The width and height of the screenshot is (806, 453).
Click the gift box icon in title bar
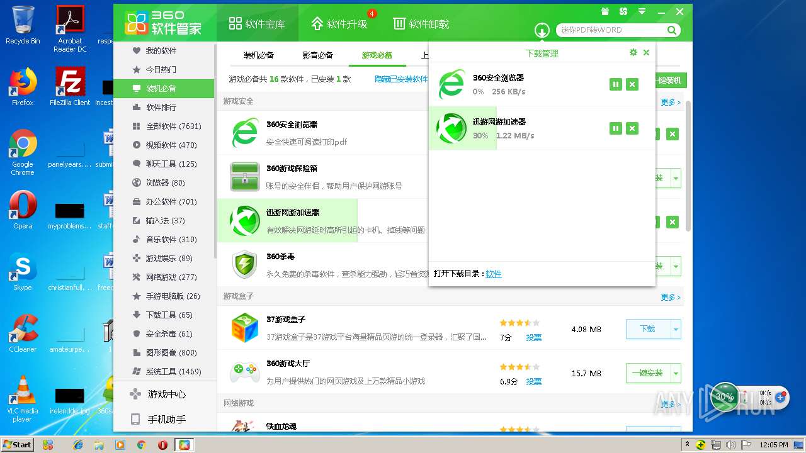[605, 11]
